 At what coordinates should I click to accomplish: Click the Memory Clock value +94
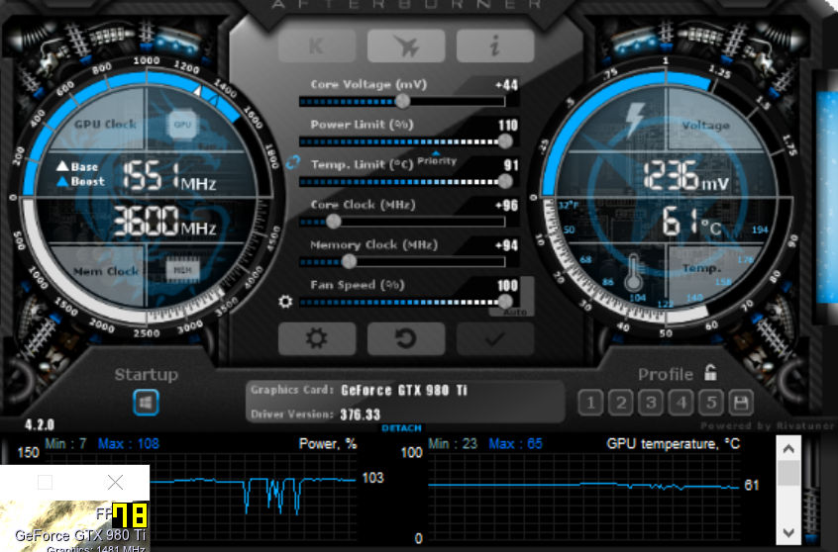click(x=506, y=245)
